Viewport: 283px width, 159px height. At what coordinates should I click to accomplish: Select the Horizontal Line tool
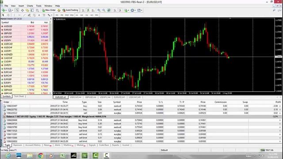click(19, 15)
